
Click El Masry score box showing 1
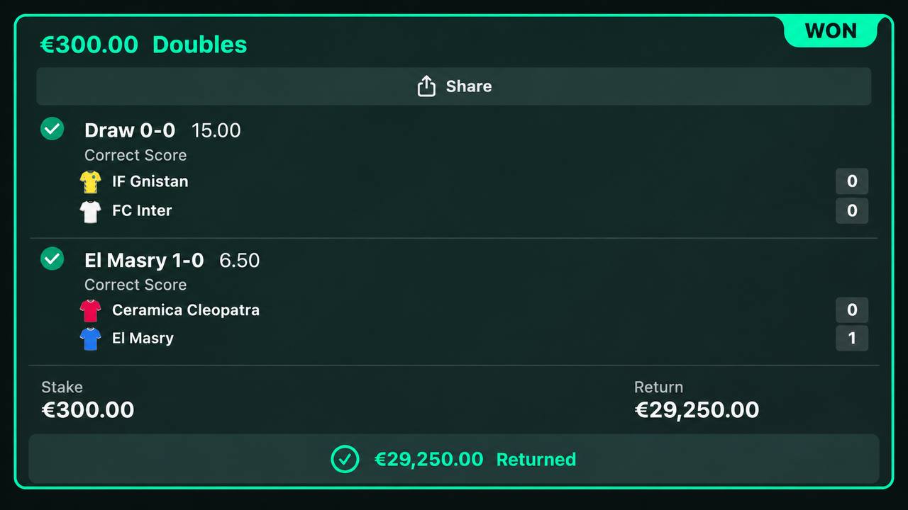852,338
